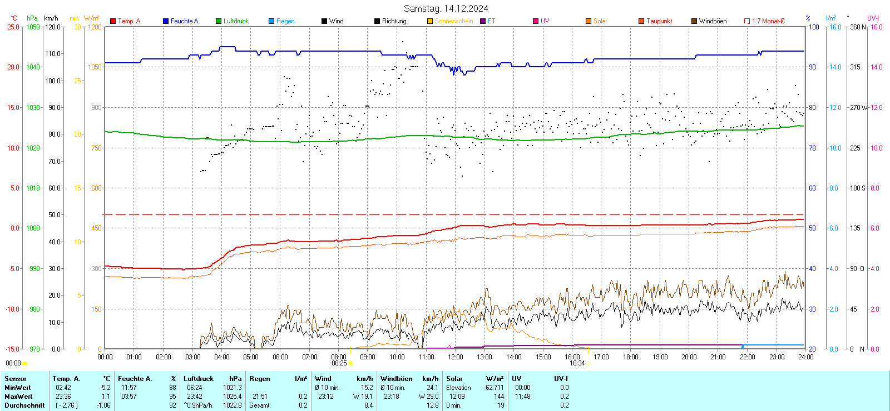Click the light blue Regen legend square

pos(271,21)
